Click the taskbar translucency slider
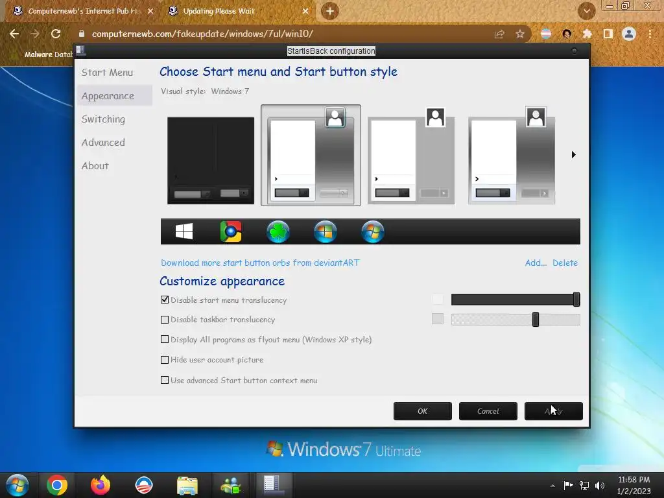Screen dimensions: 664x498 pos(516,319)
